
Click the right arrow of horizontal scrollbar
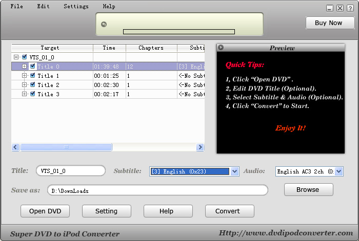click(x=200, y=147)
